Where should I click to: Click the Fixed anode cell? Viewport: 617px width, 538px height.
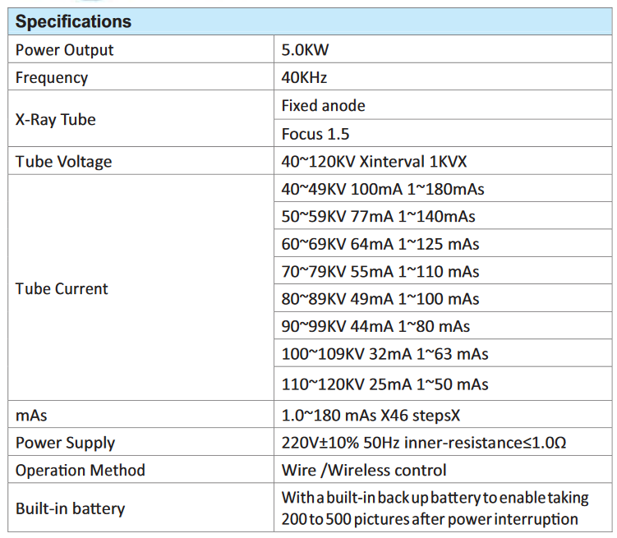coord(323,106)
